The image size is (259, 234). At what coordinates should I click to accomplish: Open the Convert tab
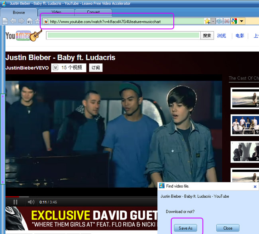(x=93, y=12)
